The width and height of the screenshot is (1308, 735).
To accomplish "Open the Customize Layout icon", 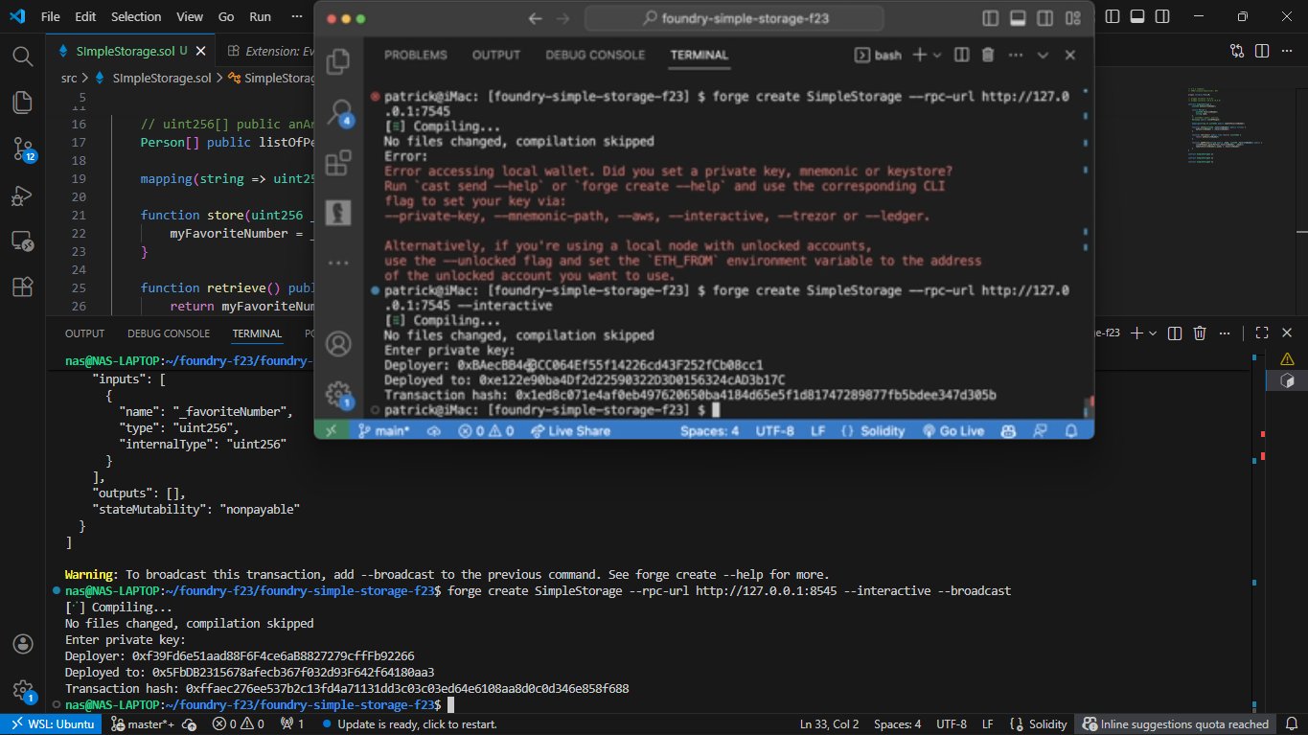I will 1072,18.
